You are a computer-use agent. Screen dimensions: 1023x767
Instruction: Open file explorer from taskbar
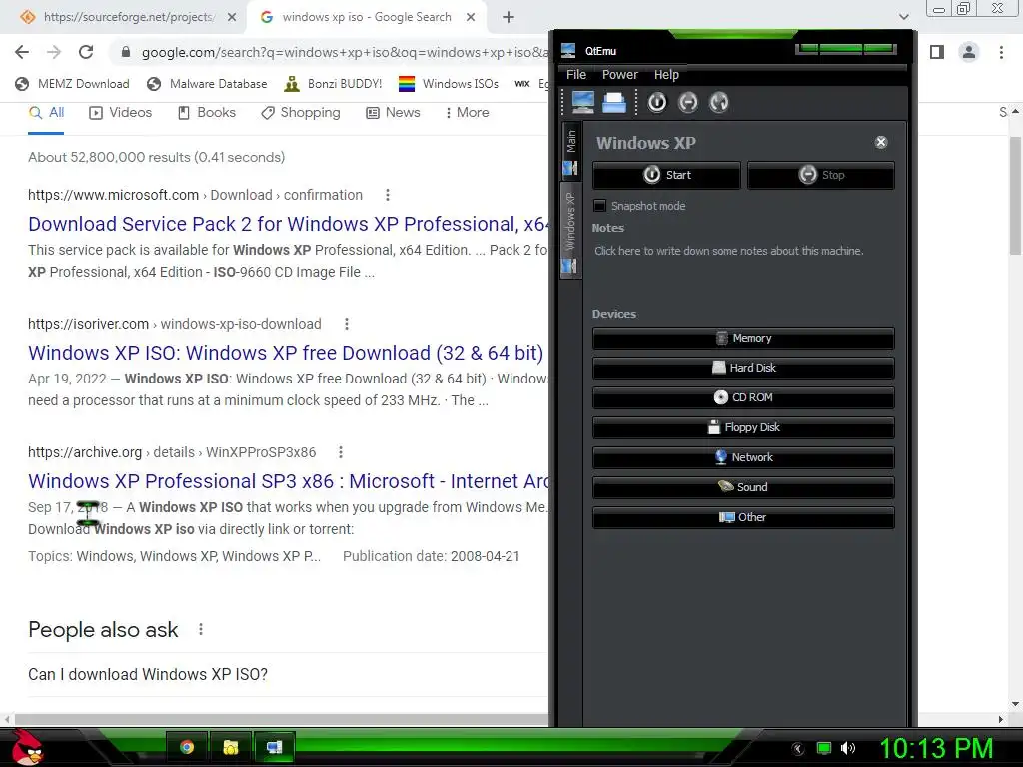pyautogui.click(x=231, y=747)
